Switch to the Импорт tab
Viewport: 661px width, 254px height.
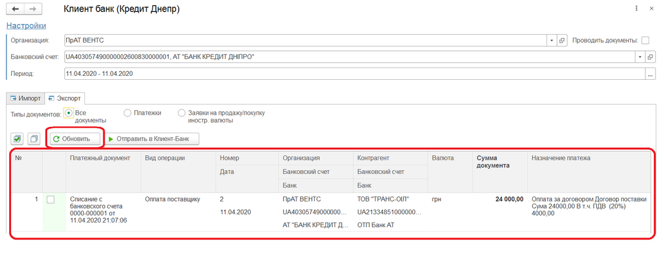pos(26,98)
